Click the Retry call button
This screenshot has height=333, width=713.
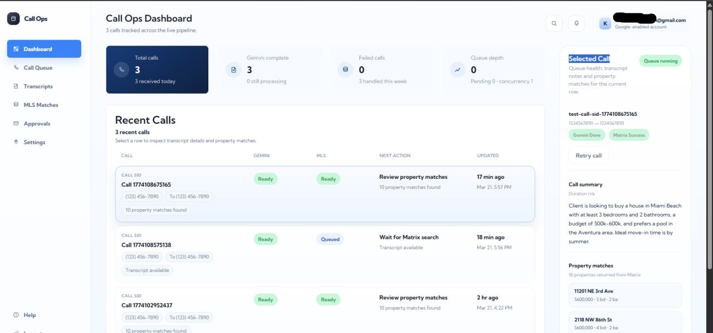(588, 155)
